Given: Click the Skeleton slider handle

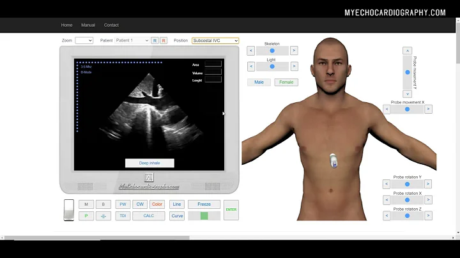Looking at the screenshot, I should coord(272,50).
